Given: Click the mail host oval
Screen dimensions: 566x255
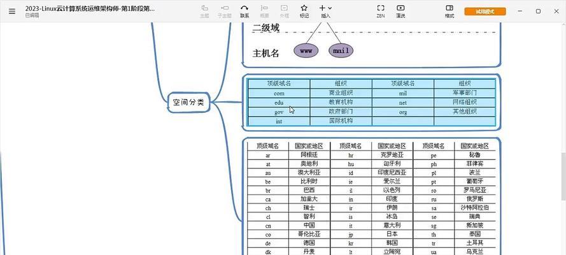Looking at the screenshot, I should coord(341,51).
